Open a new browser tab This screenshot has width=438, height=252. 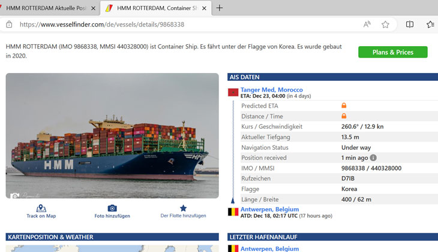(220, 8)
